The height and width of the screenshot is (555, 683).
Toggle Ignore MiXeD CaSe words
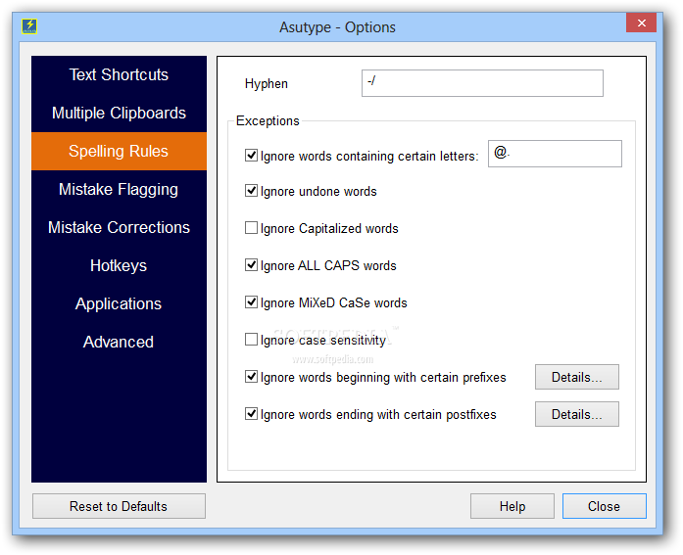[x=251, y=302]
